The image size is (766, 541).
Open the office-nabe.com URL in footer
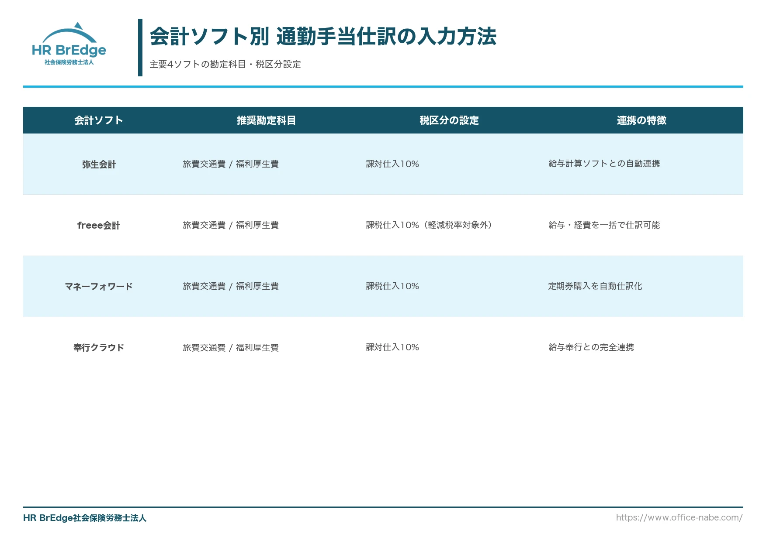[679, 517]
